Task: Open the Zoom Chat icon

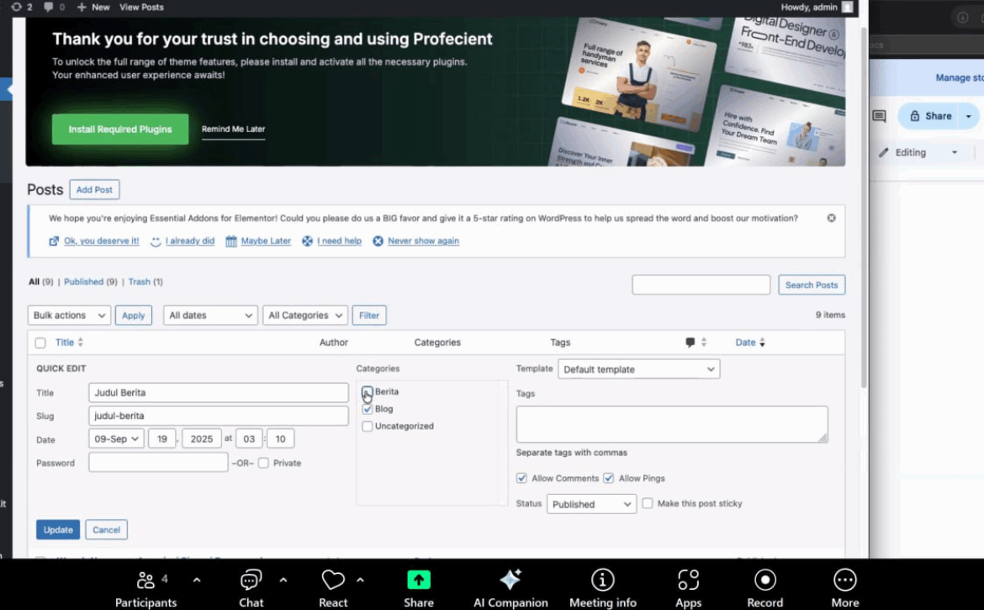Action: (x=251, y=581)
